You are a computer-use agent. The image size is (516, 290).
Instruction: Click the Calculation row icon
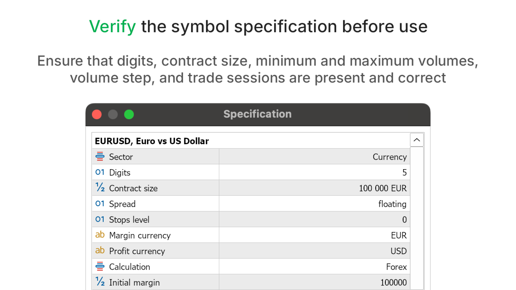pos(100,267)
